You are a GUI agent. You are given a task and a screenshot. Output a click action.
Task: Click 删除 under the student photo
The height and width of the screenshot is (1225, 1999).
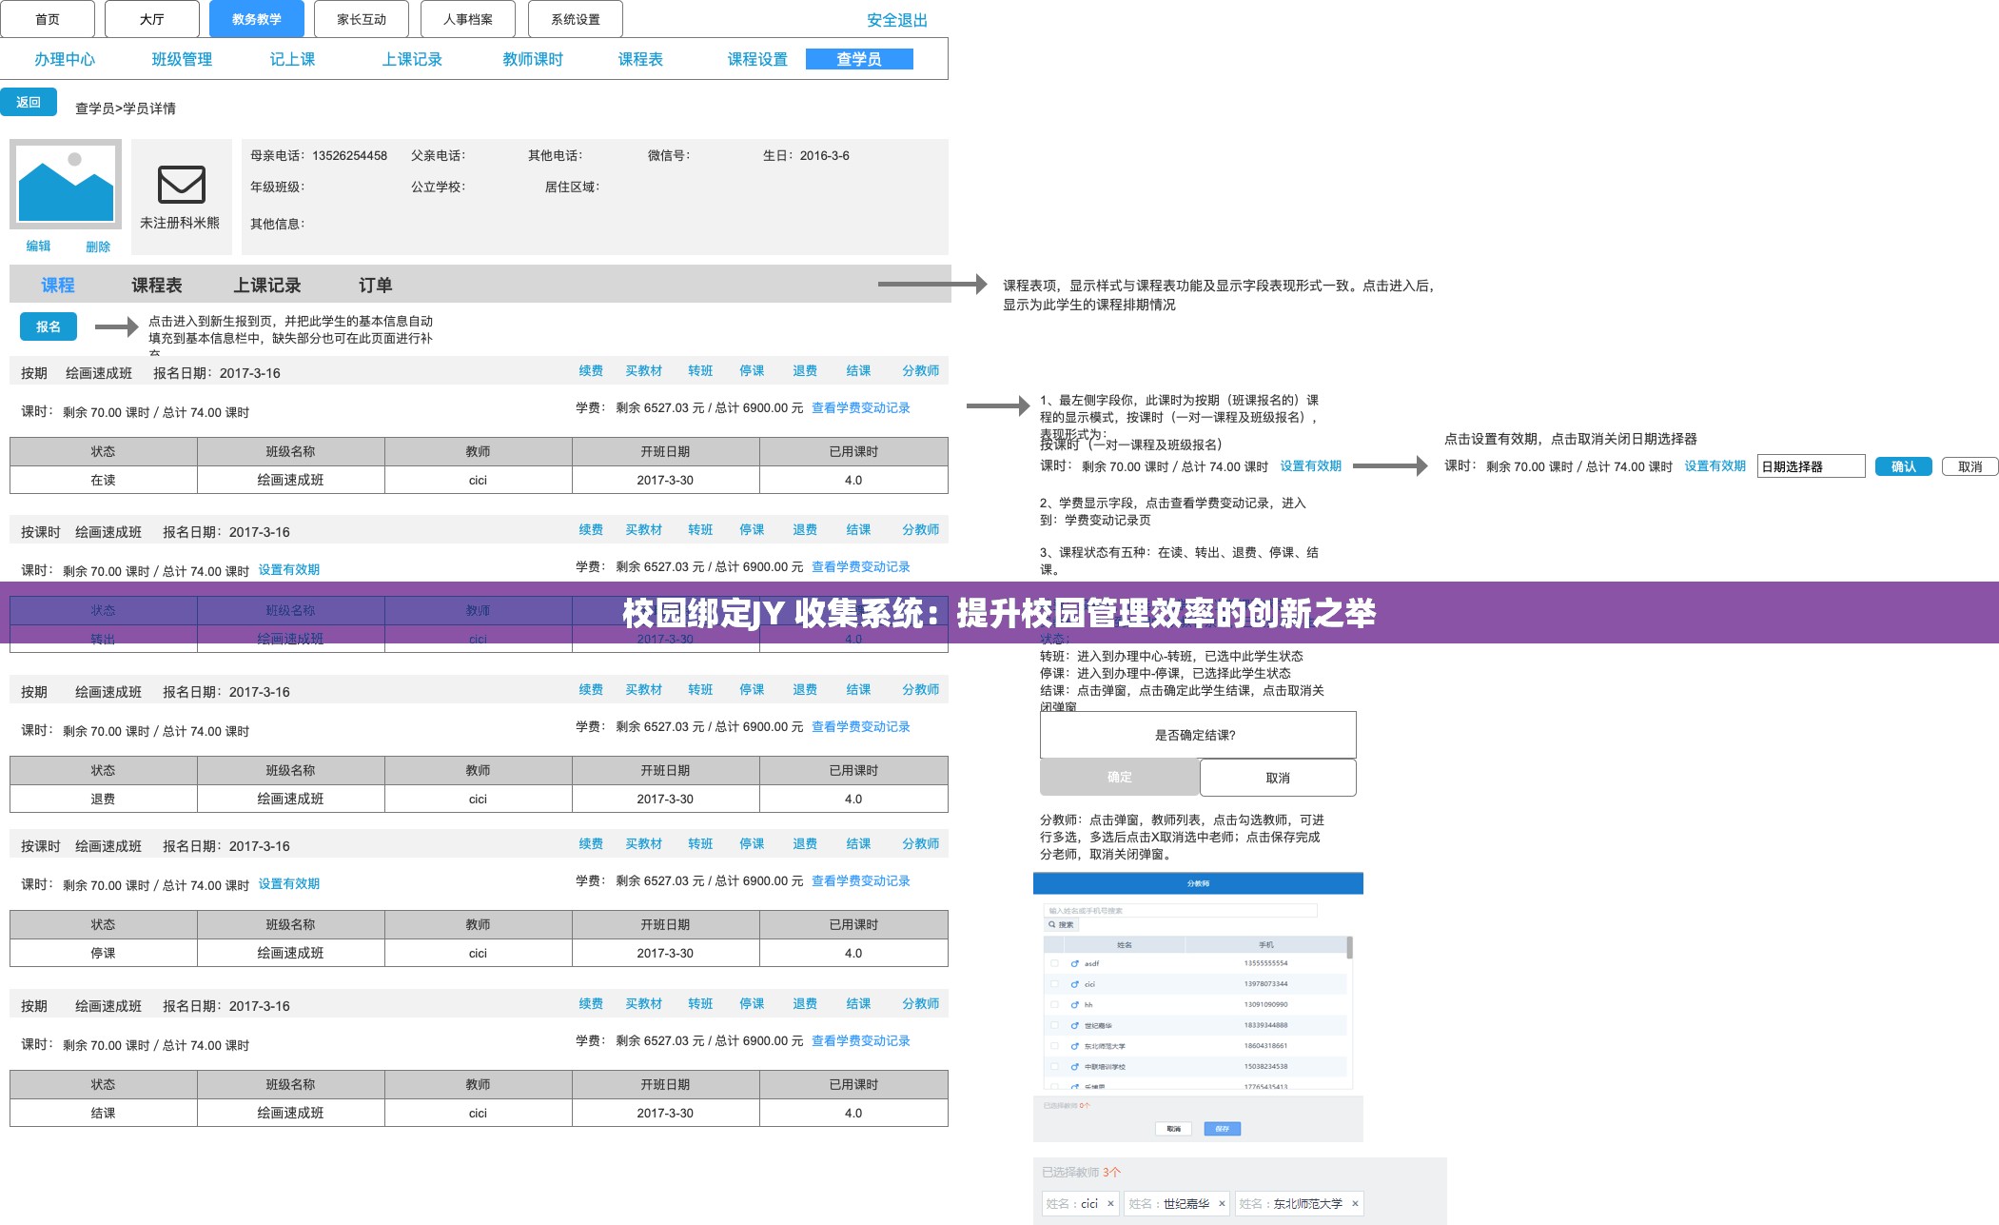point(98,247)
